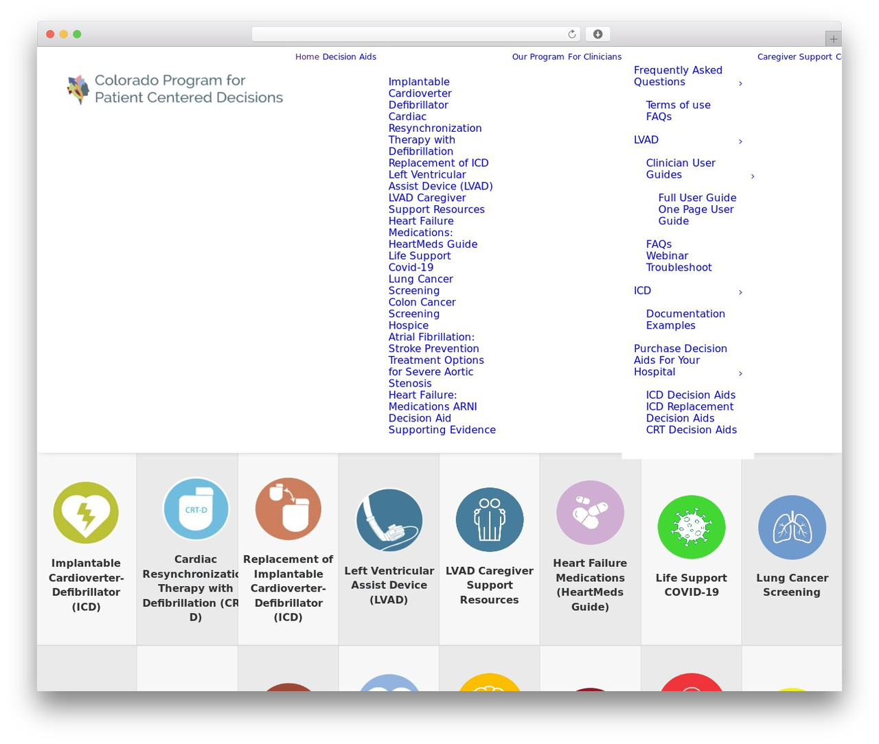
Task: Open the Full User Guide link
Action: tap(698, 198)
